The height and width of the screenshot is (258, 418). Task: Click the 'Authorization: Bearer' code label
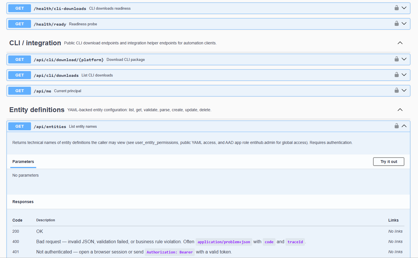(x=170, y=252)
